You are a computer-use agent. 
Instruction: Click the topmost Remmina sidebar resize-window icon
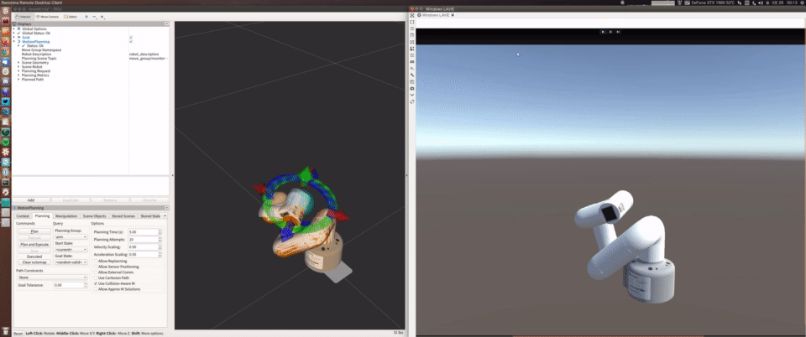coord(412,15)
